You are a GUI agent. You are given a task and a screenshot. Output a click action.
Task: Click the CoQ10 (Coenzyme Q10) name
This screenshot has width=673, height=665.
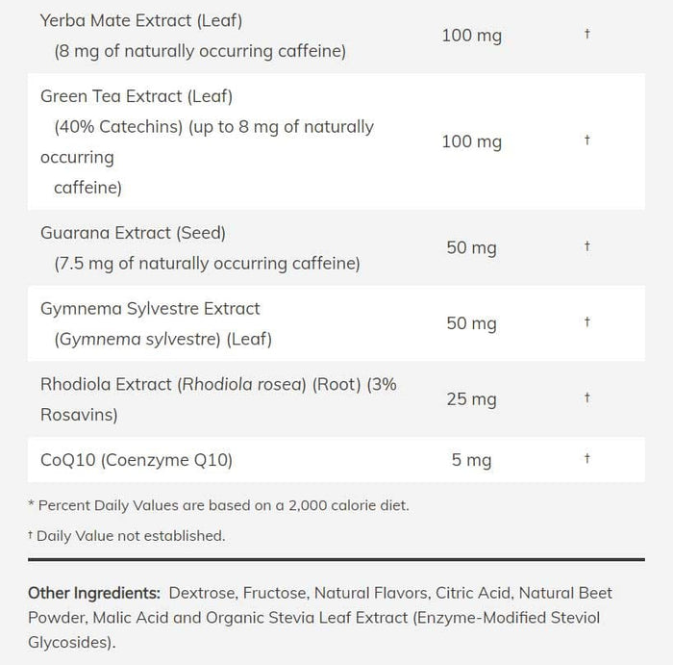tap(137, 460)
